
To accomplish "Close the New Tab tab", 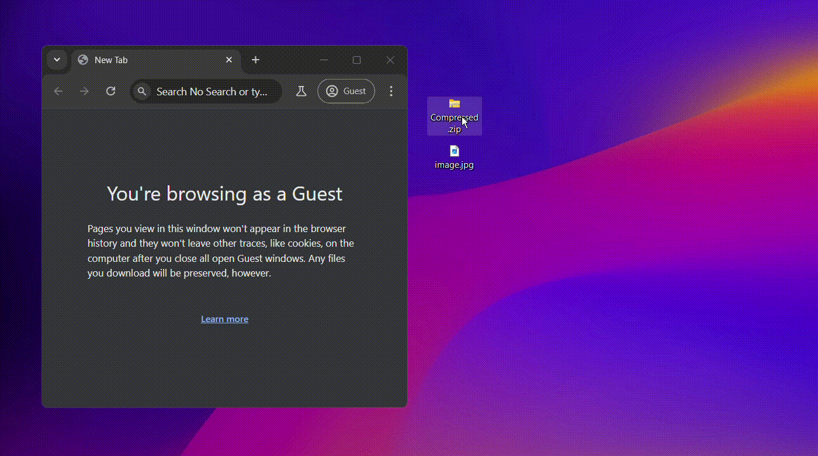I will (229, 60).
